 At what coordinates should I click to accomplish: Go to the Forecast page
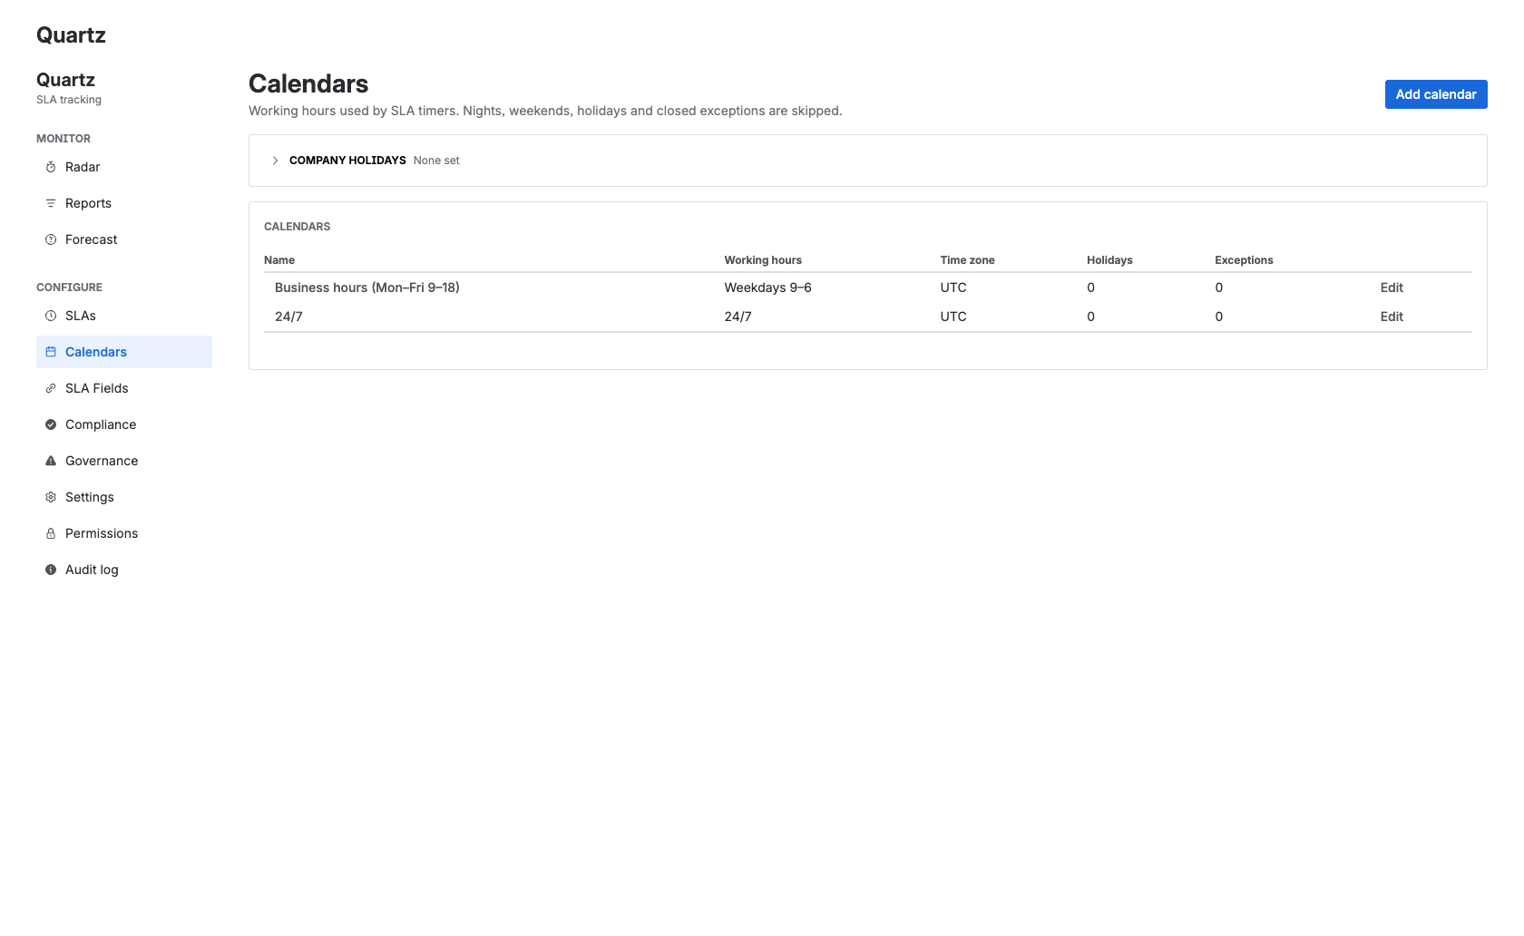click(x=124, y=239)
